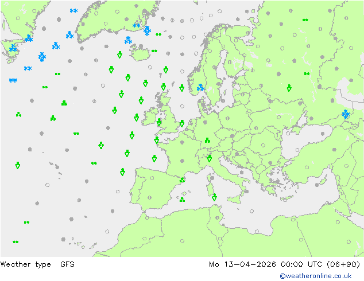Select the shower symbol on Spain's northeast coast
This screenshot has height=281, width=364.
[182, 179]
